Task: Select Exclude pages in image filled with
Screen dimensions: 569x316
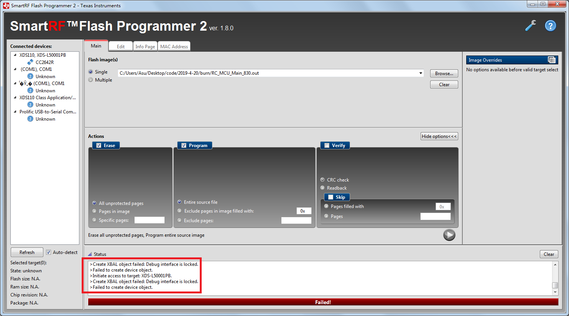Action: [x=179, y=211]
